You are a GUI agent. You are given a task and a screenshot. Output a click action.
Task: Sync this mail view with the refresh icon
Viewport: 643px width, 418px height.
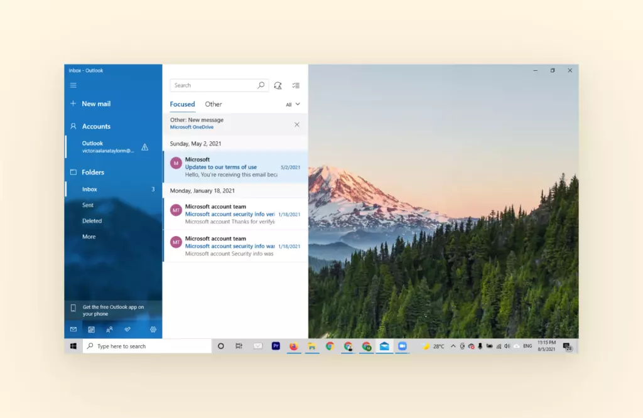[x=278, y=85]
